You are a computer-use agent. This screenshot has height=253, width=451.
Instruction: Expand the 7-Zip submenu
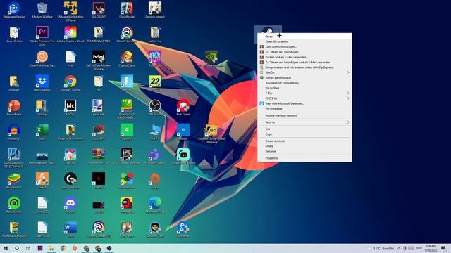point(304,93)
